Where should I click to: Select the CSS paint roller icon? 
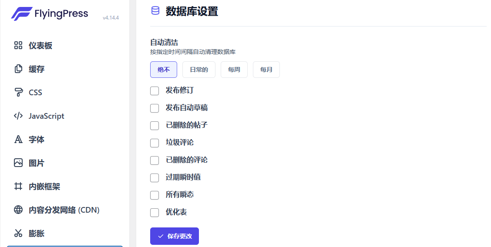18,93
